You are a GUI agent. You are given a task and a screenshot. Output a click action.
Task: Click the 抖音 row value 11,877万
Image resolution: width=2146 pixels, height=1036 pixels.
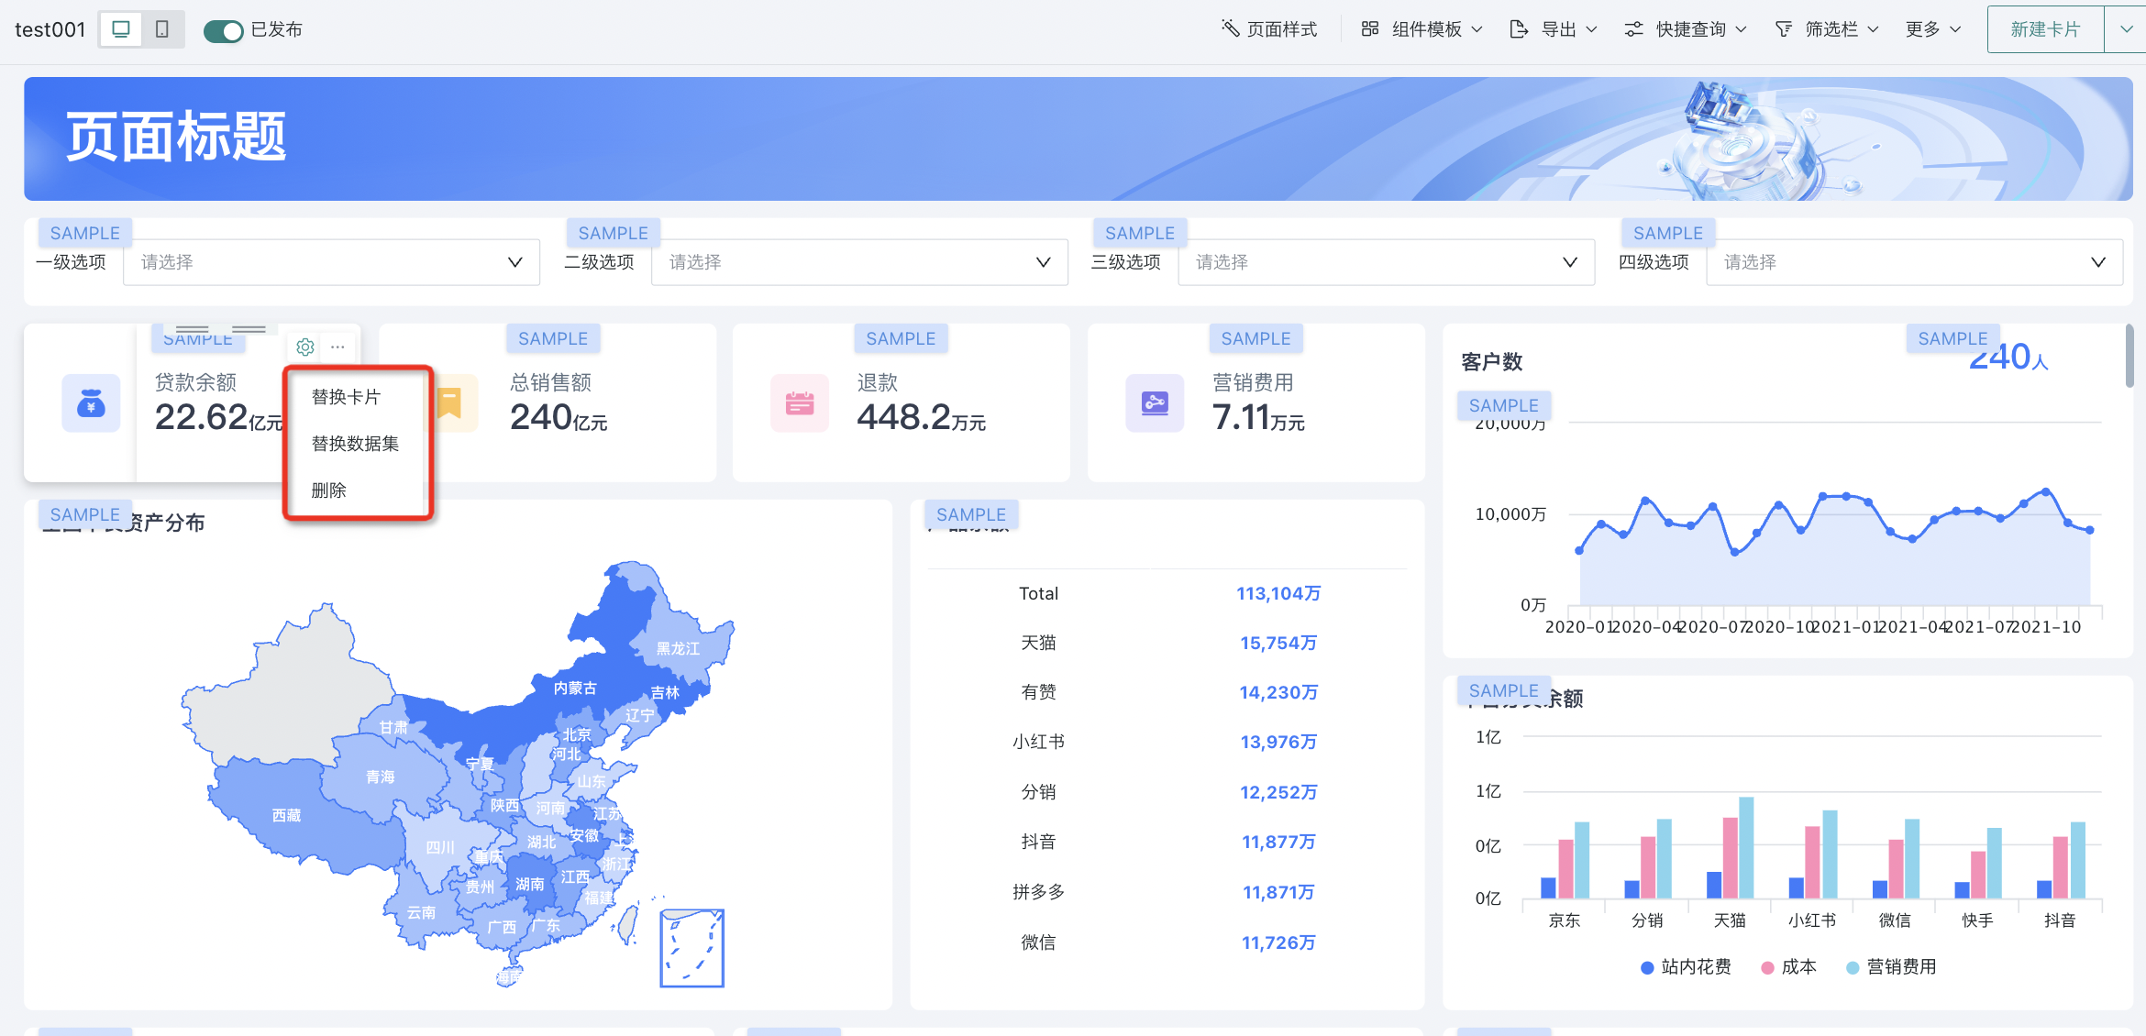(1278, 842)
